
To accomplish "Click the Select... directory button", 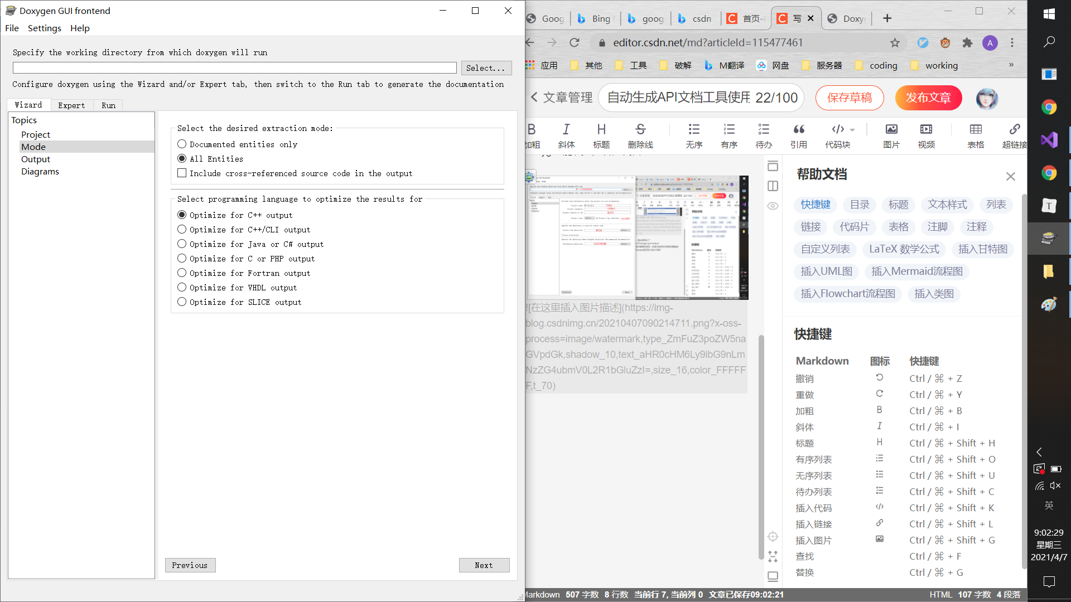I will (486, 68).
